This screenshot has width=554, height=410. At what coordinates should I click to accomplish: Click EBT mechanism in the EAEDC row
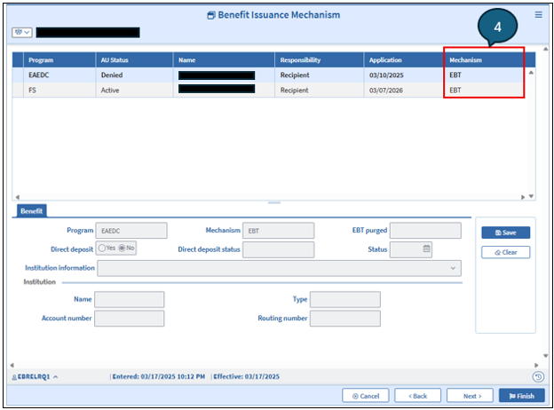coord(455,75)
